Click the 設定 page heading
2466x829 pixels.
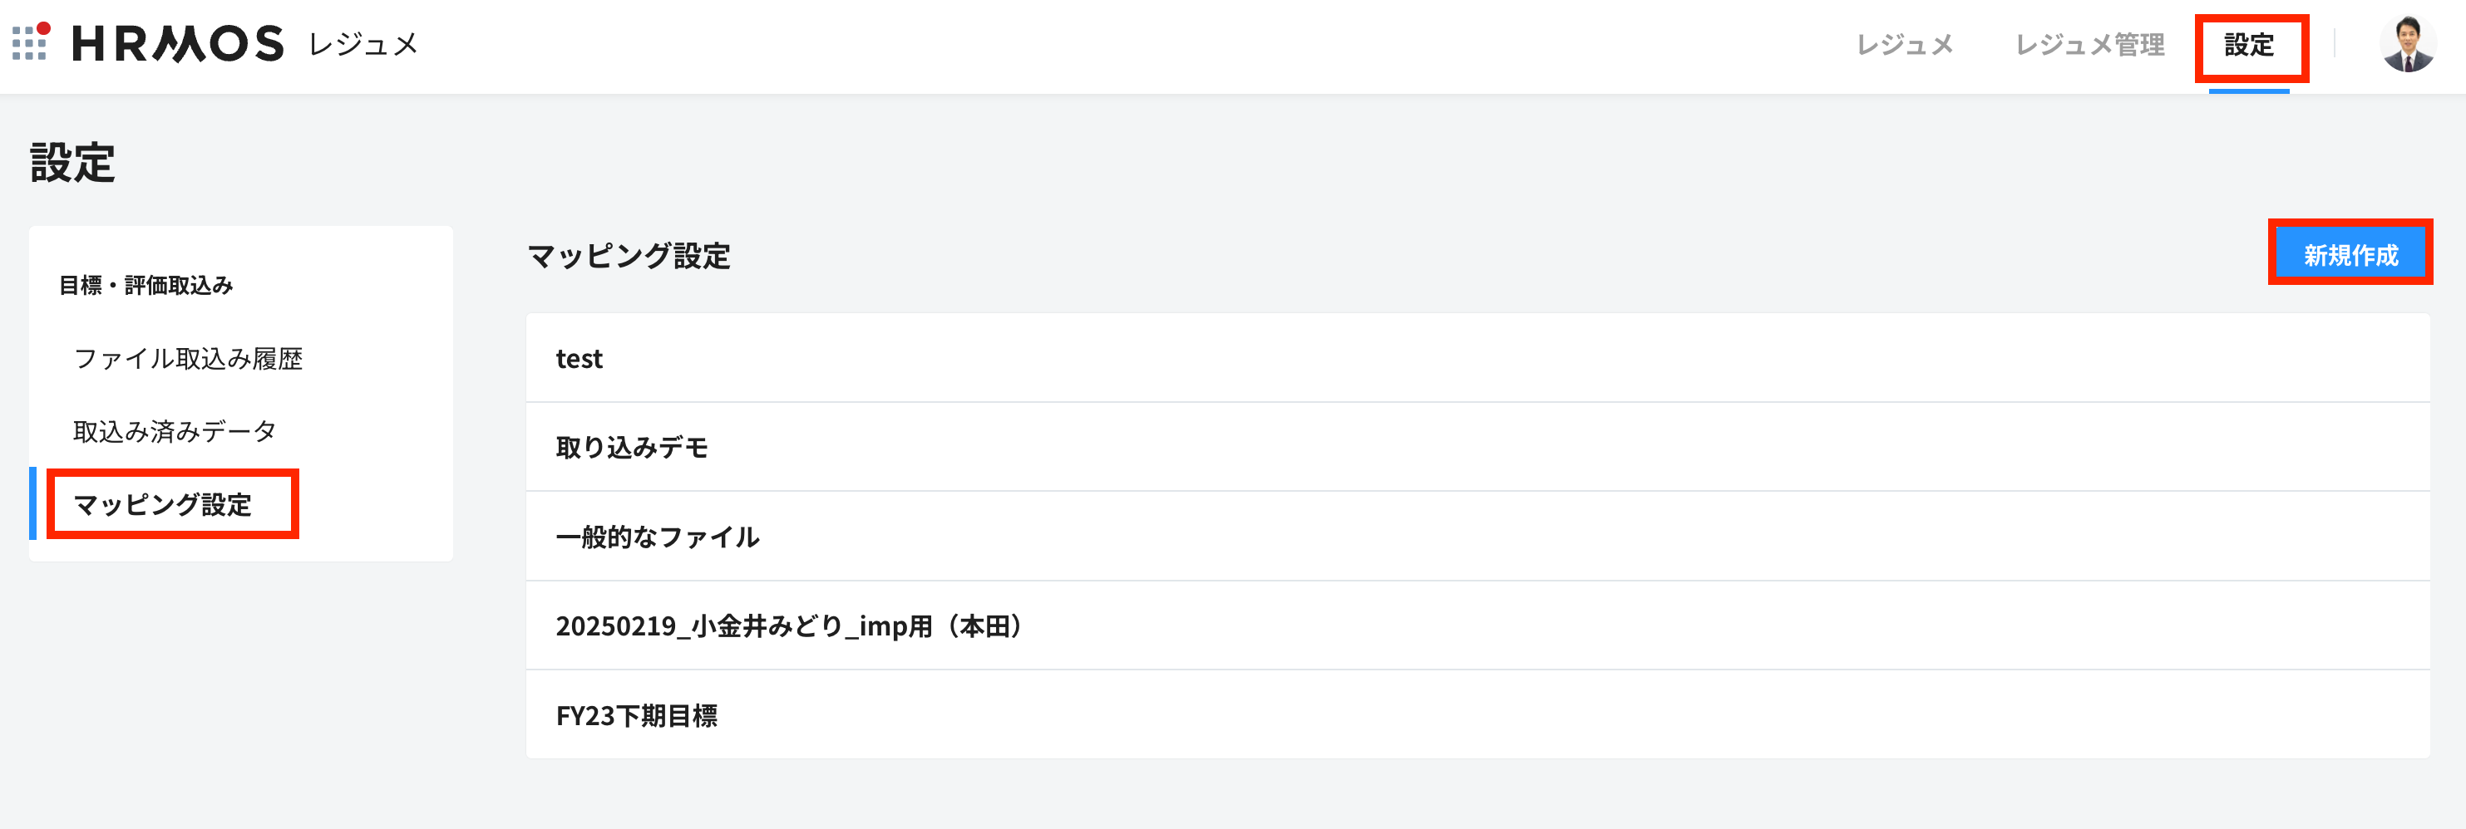pyautogui.click(x=73, y=163)
